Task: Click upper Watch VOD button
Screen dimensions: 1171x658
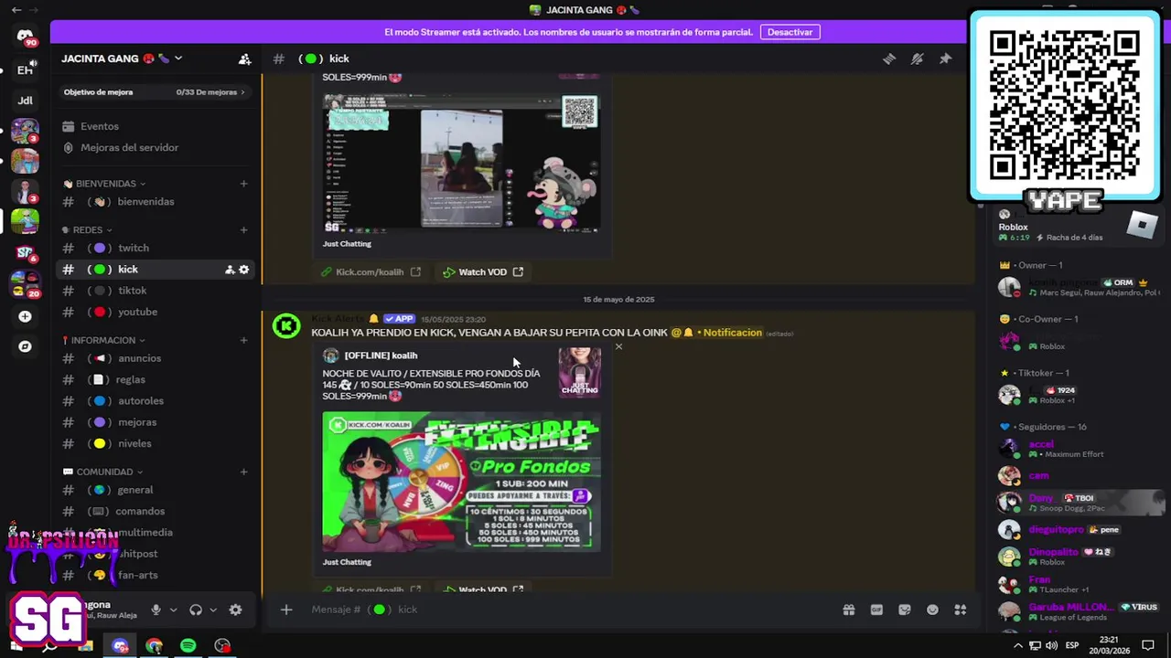Action: pyautogui.click(x=482, y=271)
